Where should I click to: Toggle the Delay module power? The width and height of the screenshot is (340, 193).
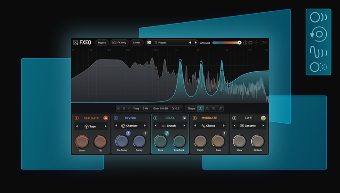pyautogui.click(x=155, y=118)
